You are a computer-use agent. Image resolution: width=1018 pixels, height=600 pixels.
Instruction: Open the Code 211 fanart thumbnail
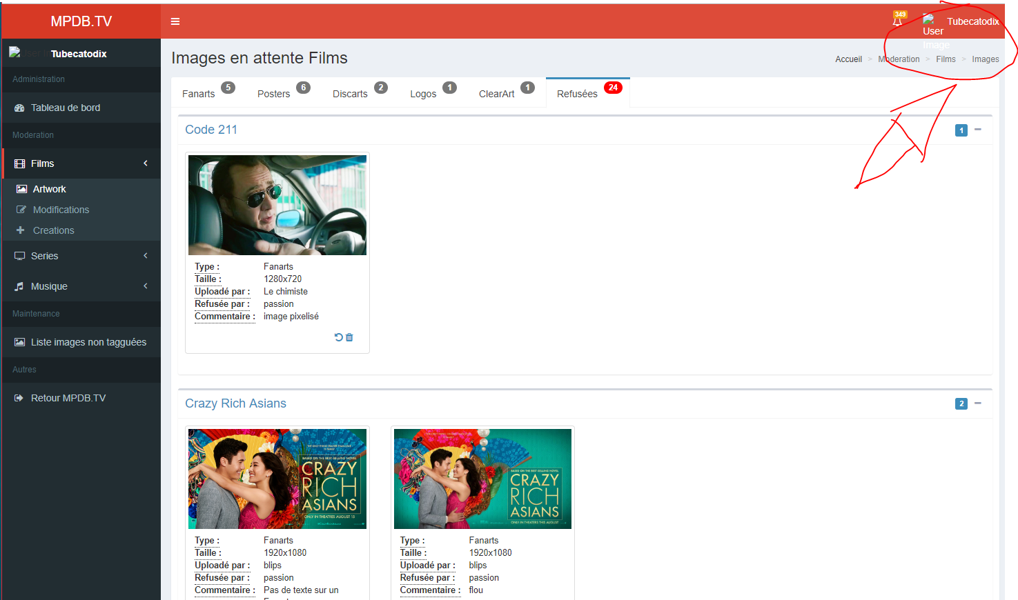pyautogui.click(x=277, y=205)
